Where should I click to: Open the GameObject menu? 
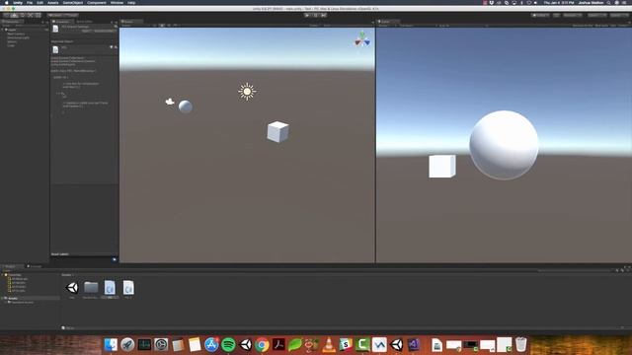(72, 3)
